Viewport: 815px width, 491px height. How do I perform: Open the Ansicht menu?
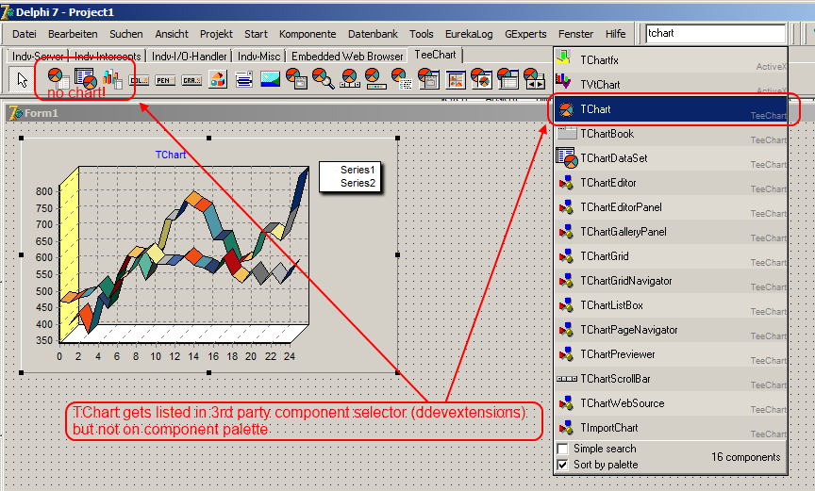[x=172, y=34]
